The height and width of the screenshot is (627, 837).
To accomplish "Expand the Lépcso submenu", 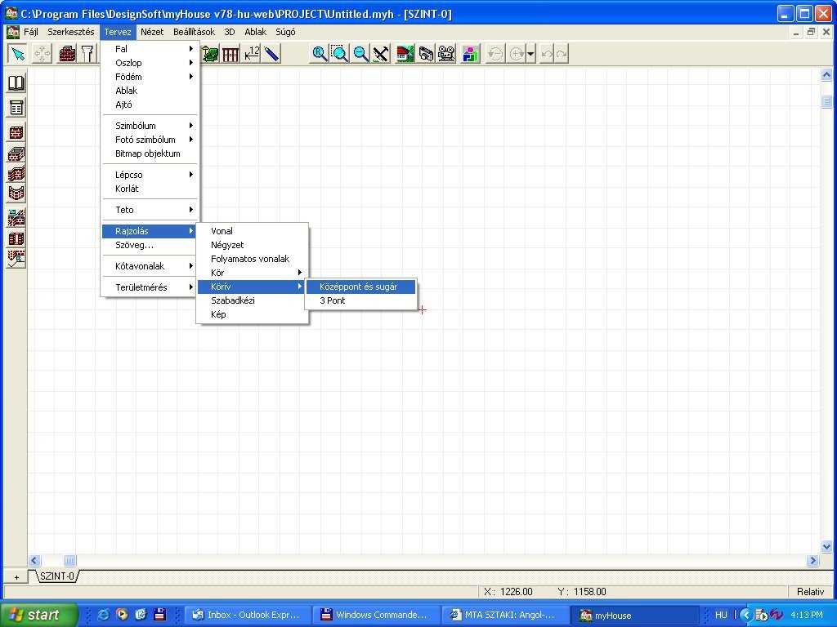I will tap(150, 175).
